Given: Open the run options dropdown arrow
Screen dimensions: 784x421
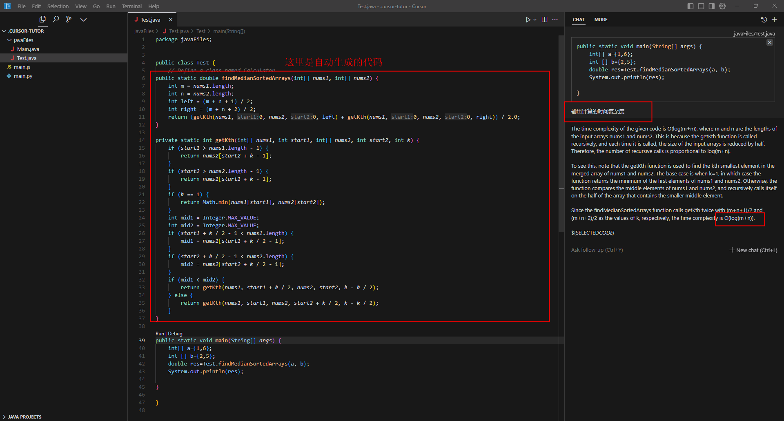Looking at the screenshot, I should point(535,20).
